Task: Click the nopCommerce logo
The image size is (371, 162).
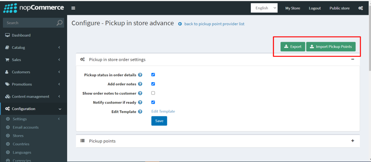Action: (x=33, y=8)
